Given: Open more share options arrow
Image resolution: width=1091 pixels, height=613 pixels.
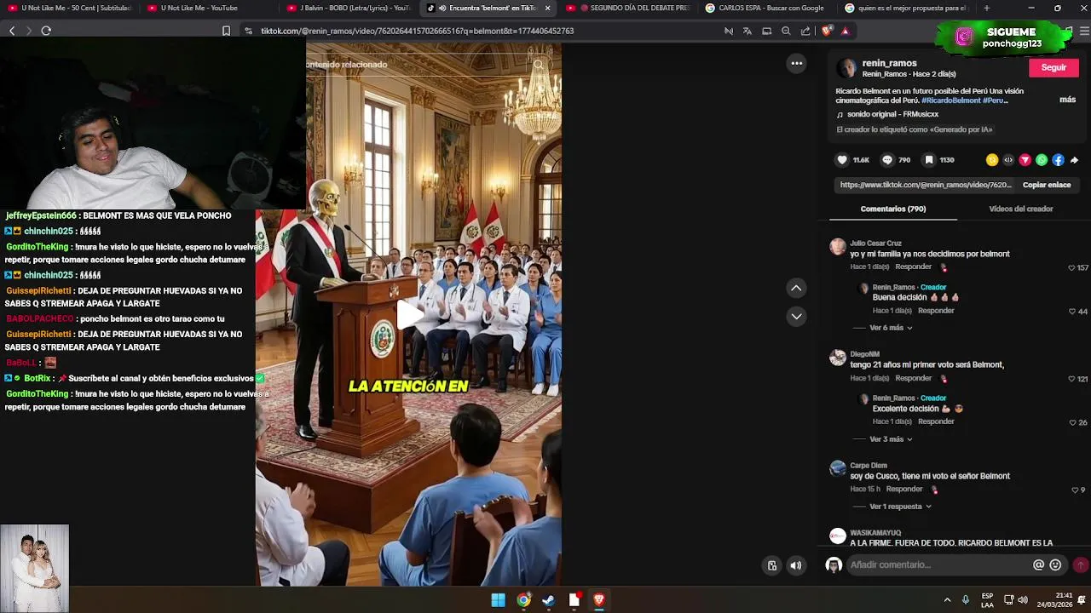Looking at the screenshot, I should [1074, 160].
